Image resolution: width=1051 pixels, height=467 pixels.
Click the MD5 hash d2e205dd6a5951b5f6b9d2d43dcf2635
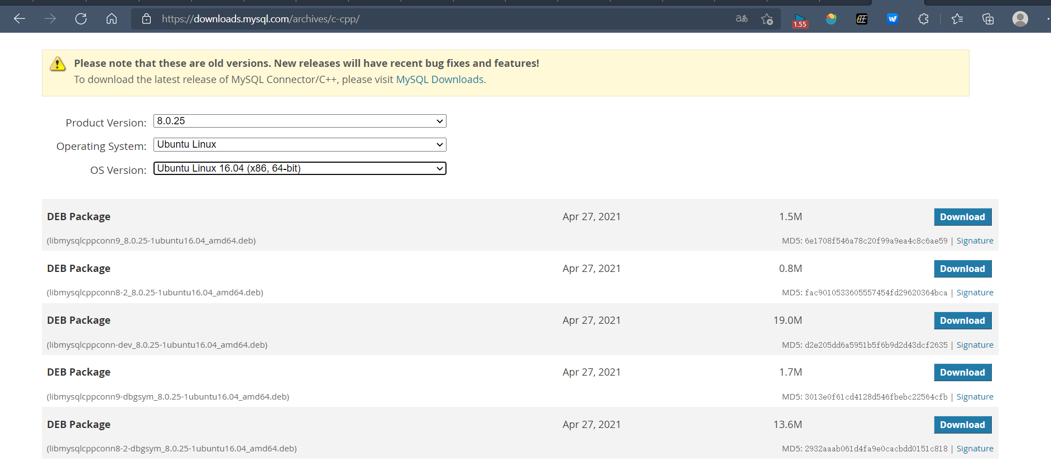[x=876, y=345]
